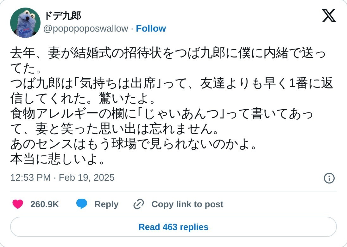Open the ドデ九郎 profile avatar
Image resolution: width=347 pixels, height=247 pixels.
[x=25, y=23]
